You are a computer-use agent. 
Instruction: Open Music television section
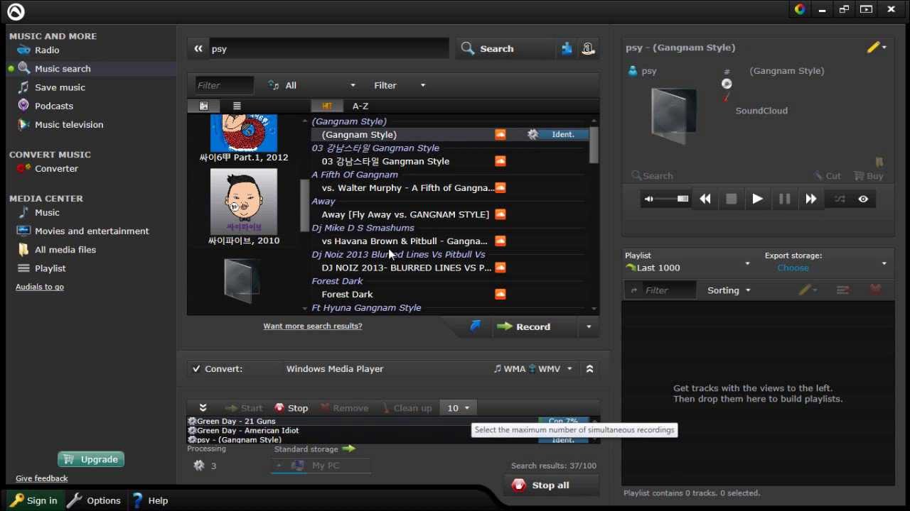click(x=69, y=124)
